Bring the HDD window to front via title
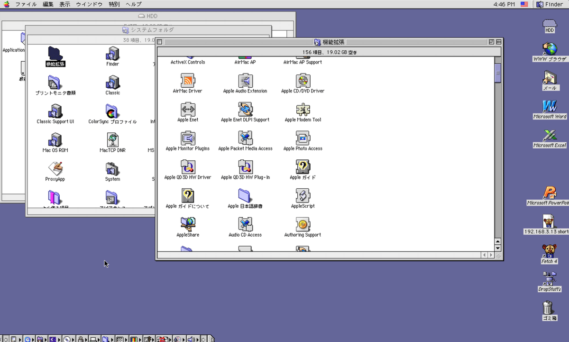This screenshot has width=569, height=342. point(147,16)
